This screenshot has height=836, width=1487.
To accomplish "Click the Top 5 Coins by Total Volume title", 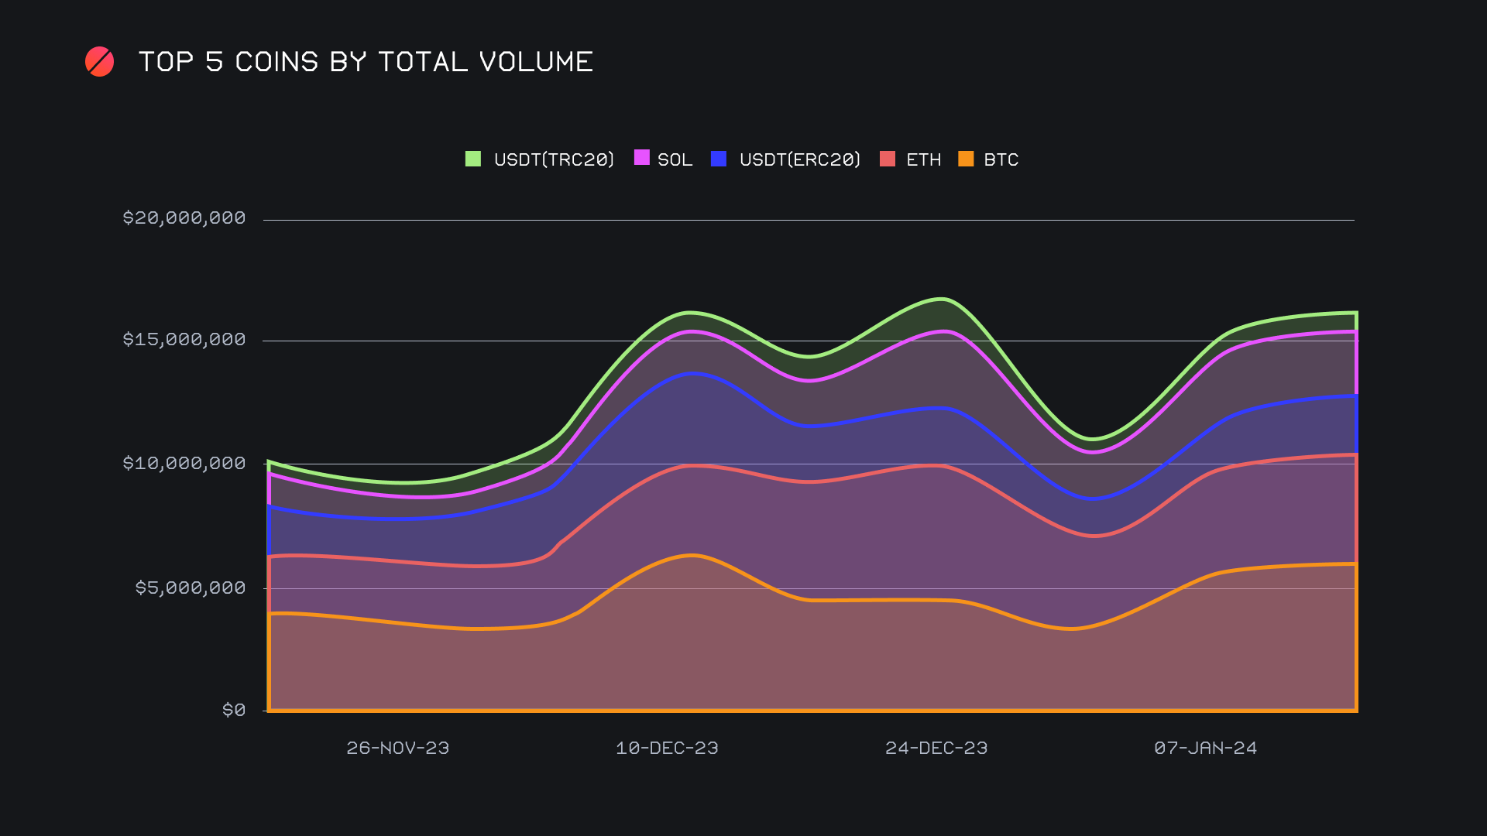I will (366, 62).
